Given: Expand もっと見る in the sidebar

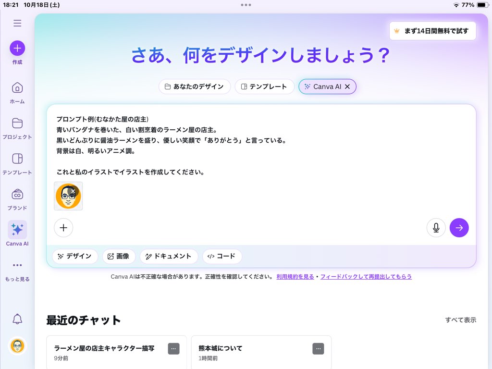Looking at the screenshot, I should point(17,270).
